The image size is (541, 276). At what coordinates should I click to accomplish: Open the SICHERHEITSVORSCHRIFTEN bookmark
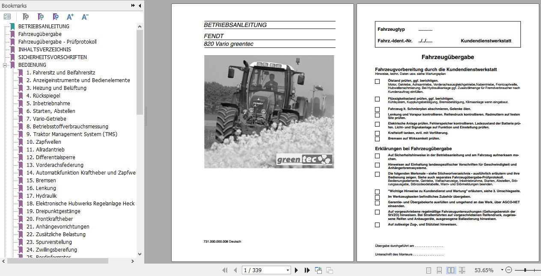tap(52, 57)
